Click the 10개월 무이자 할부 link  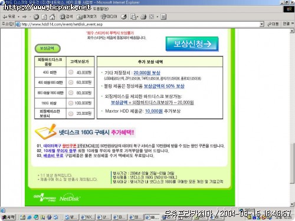(x=60, y=151)
